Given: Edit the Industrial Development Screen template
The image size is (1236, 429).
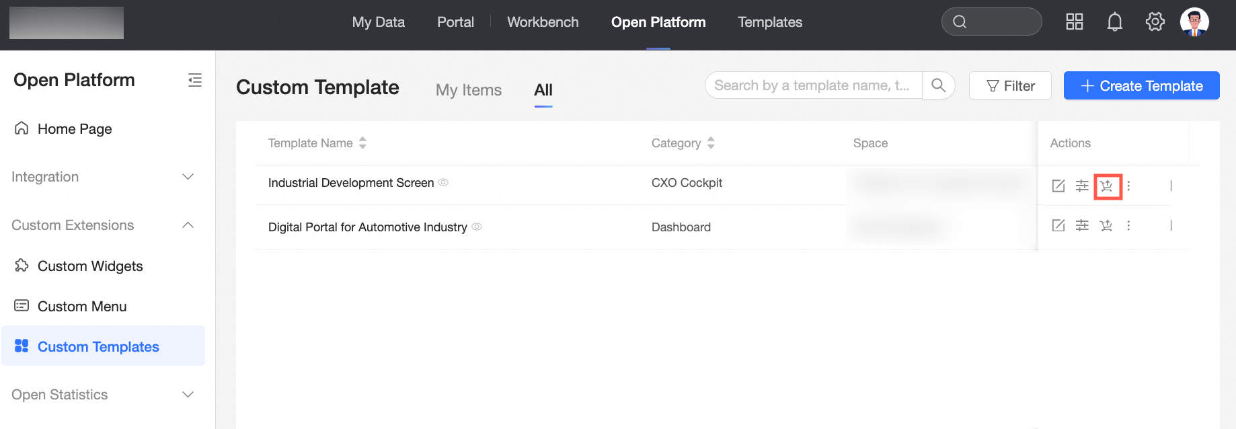Looking at the screenshot, I should [x=1058, y=186].
